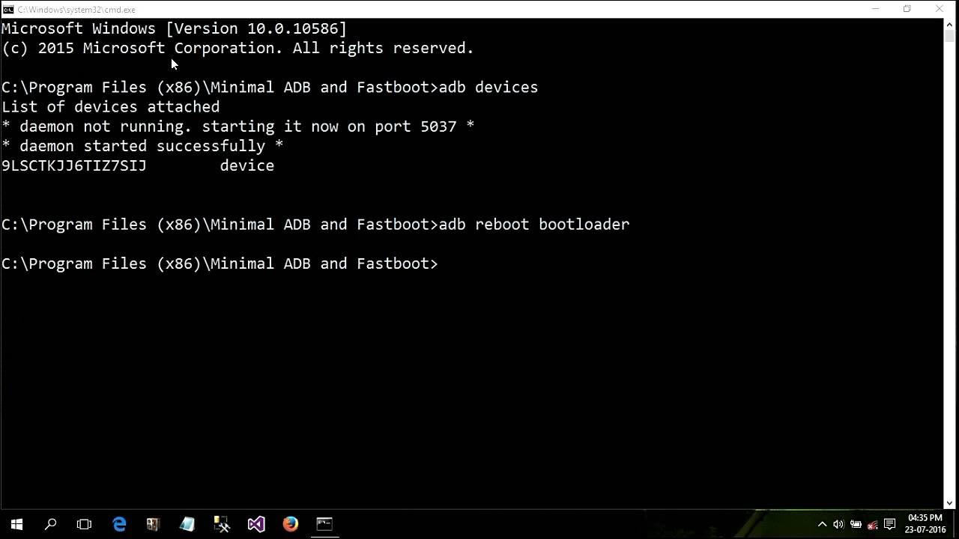The height and width of the screenshot is (539, 959).
Task: Click the scrollbar up arrow in cmd
Action: (x=950, y=24)
